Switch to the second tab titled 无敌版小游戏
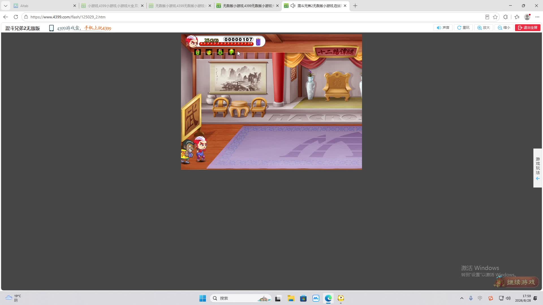 click(x=180, y=6)
